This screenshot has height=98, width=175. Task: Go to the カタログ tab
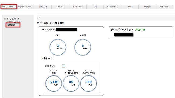60,7
